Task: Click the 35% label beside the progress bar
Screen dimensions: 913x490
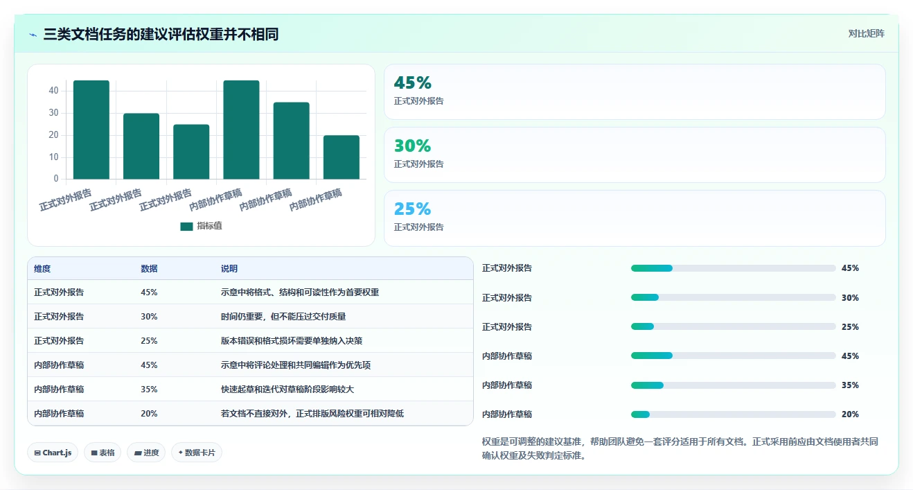Action: (850, 385)
